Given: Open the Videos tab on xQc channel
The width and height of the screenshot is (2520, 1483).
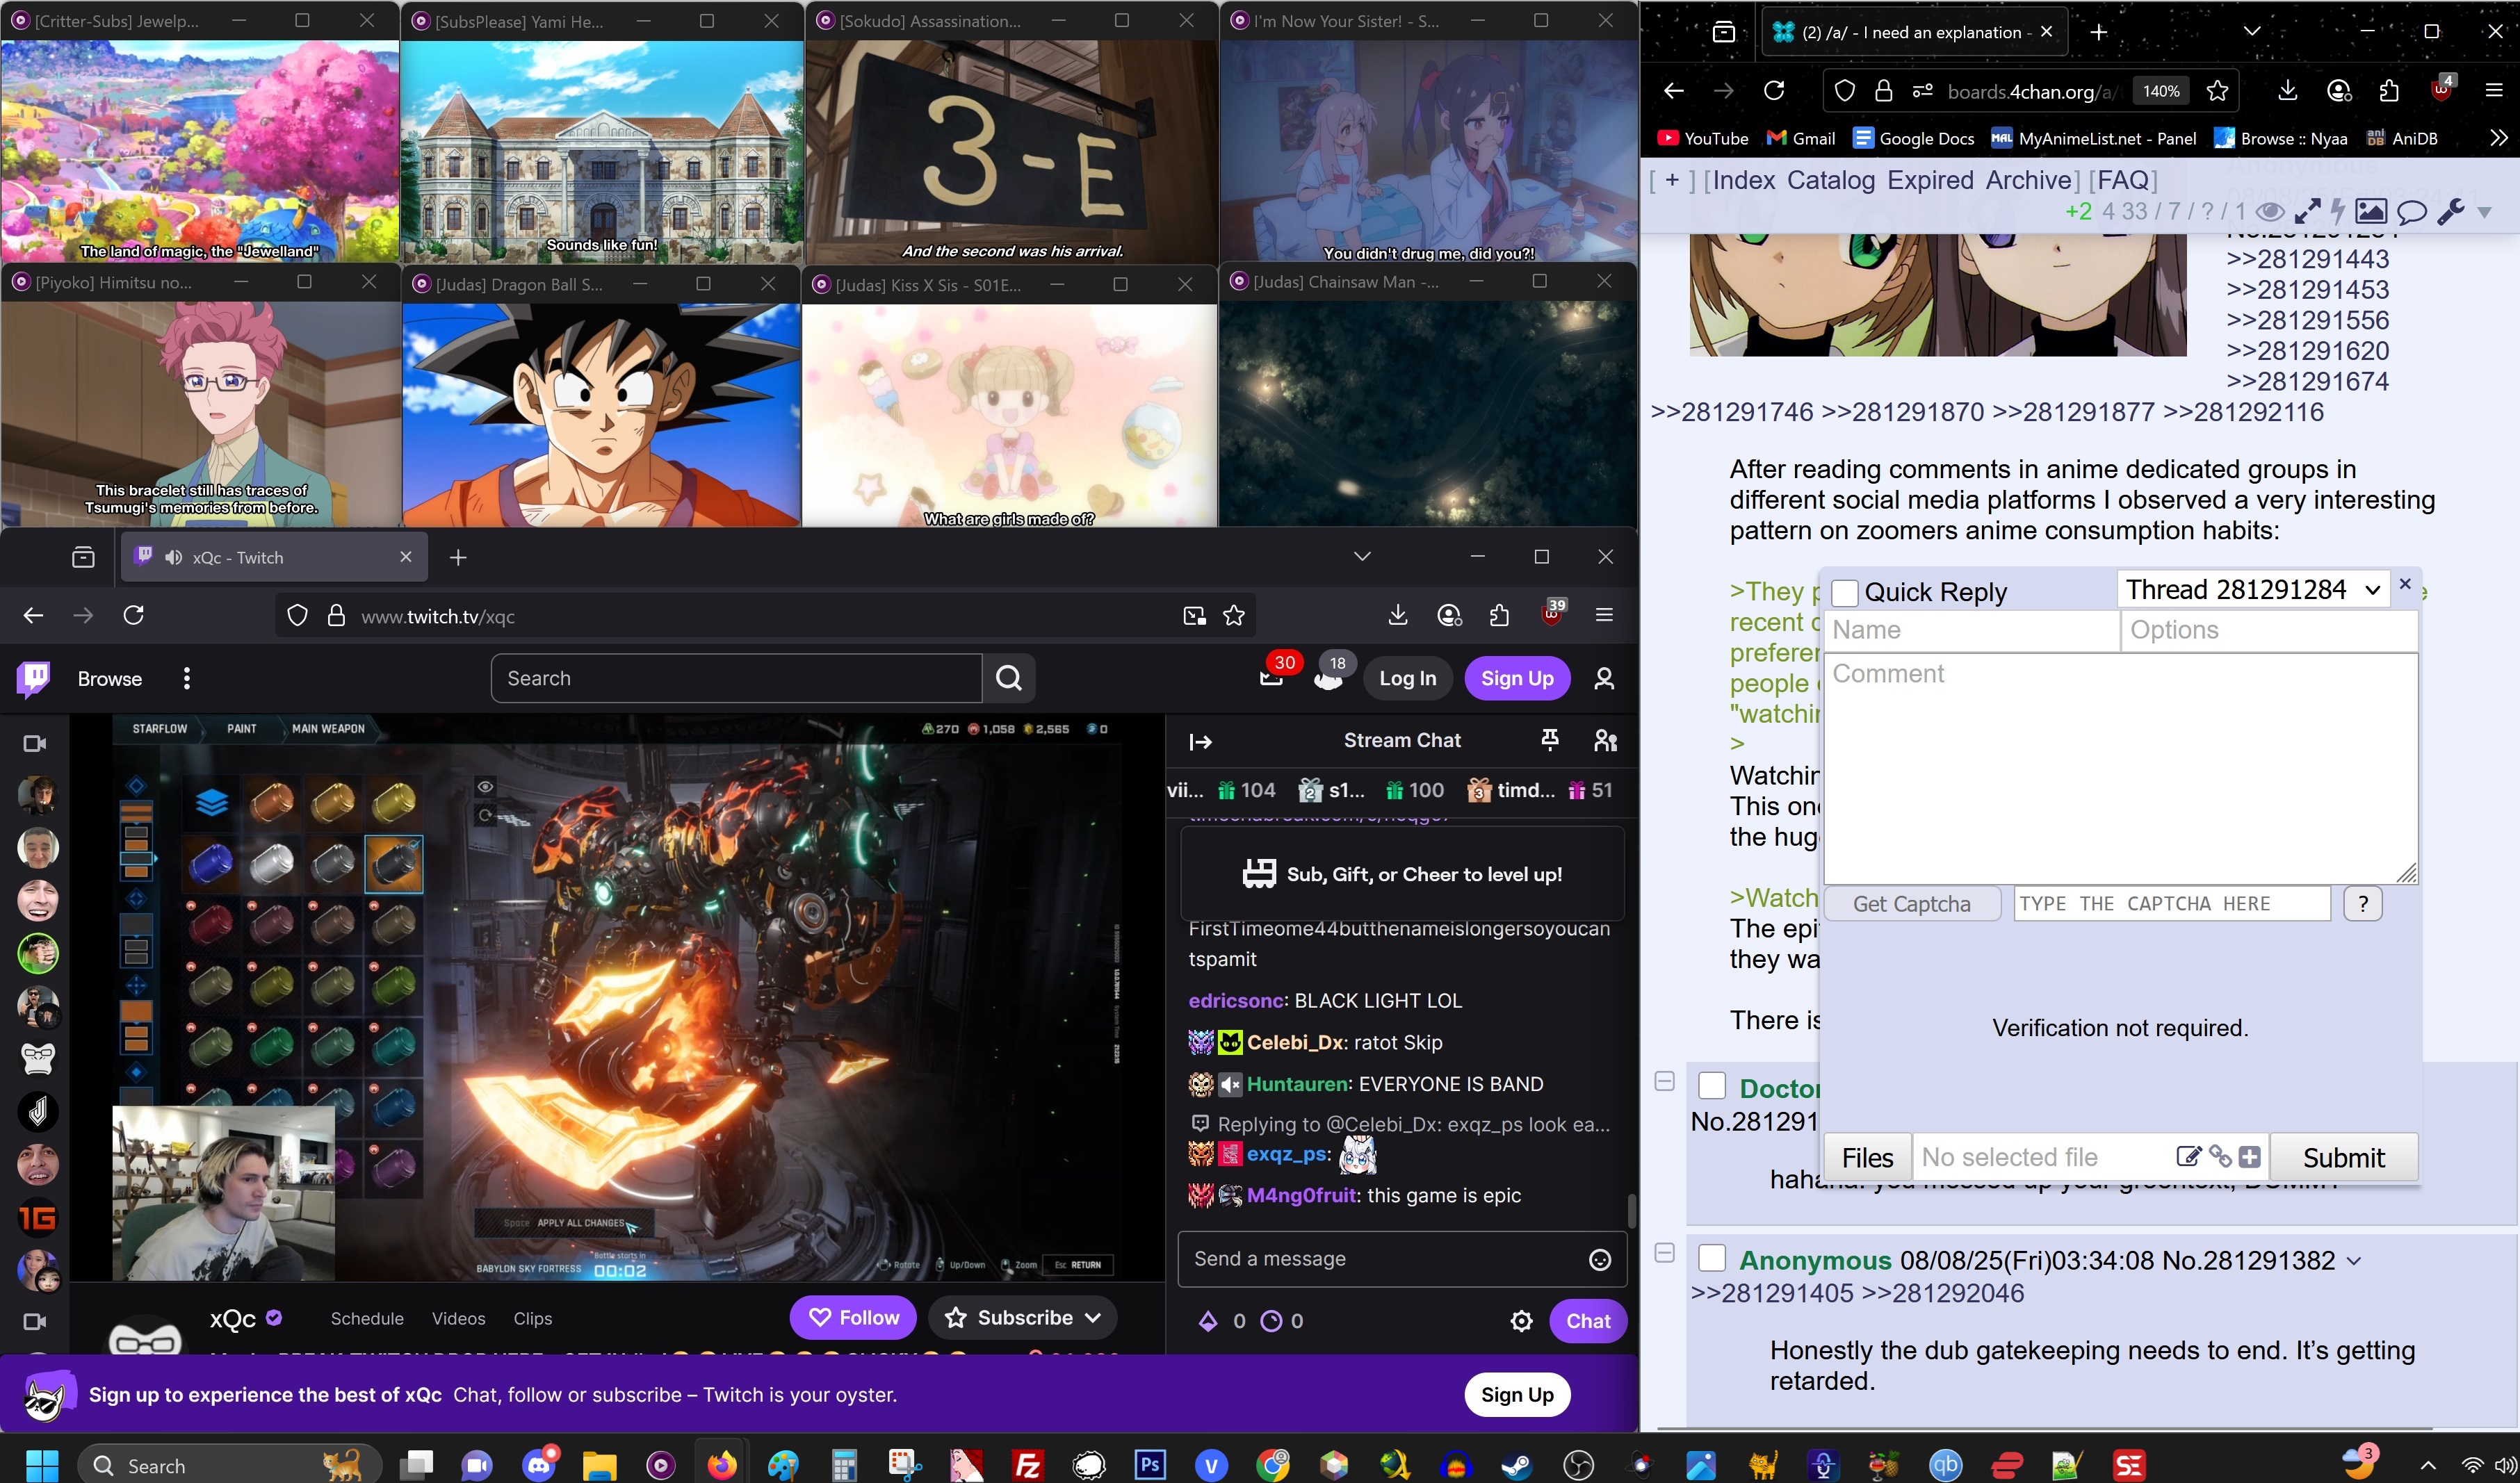Looking at the screenshot, I should point(458,1318).
